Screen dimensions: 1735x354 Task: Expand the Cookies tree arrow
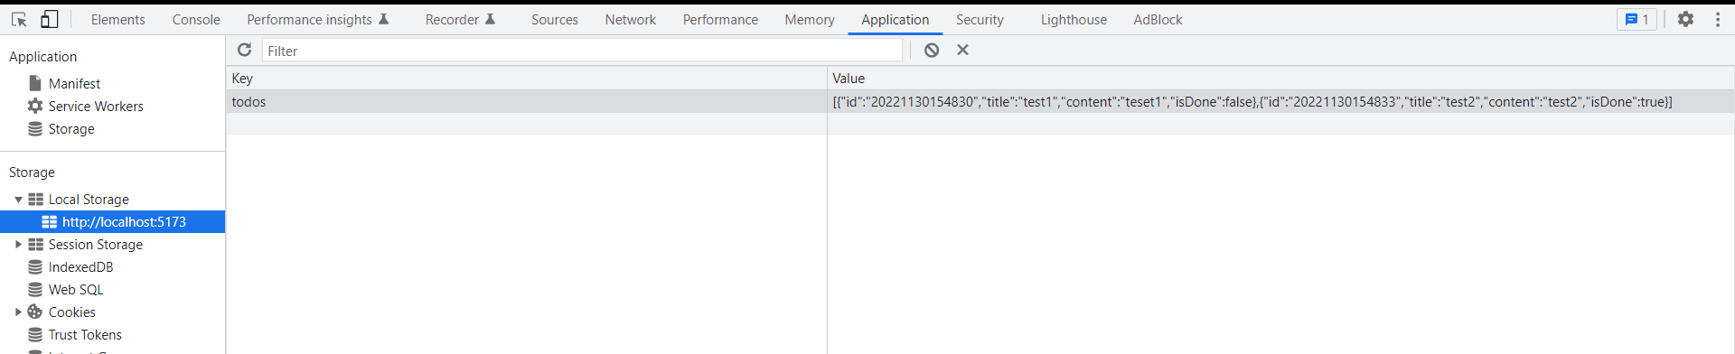18,312
